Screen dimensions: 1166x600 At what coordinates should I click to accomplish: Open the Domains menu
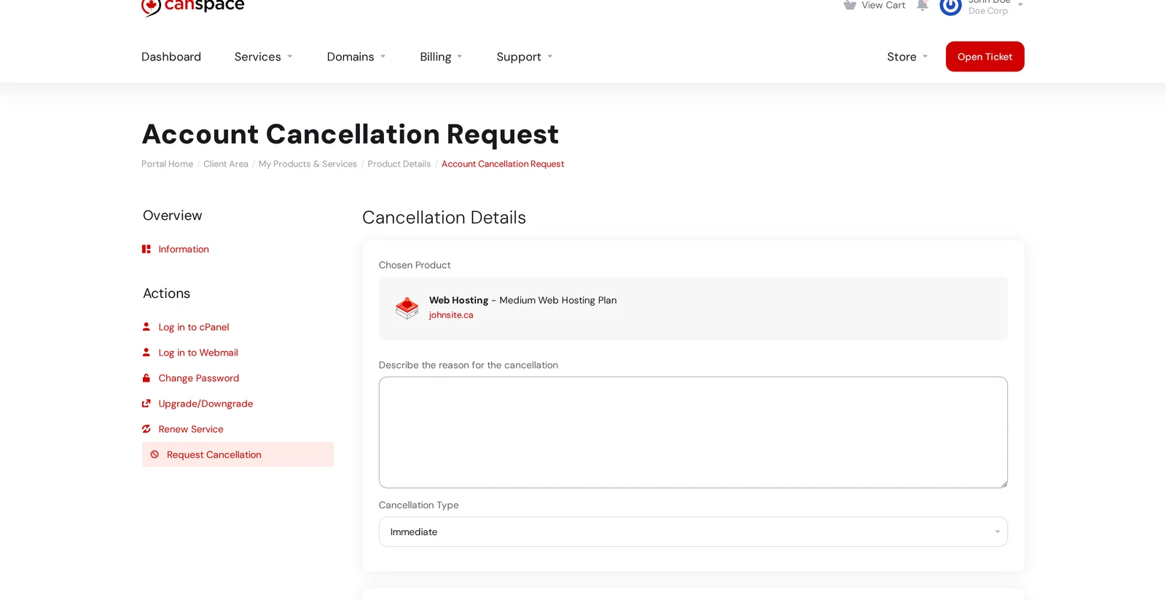[351, 57]
